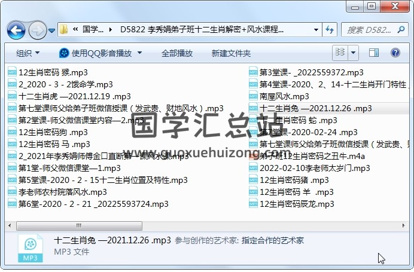
Task: Maximize the Explorer window
Action: 372,6
